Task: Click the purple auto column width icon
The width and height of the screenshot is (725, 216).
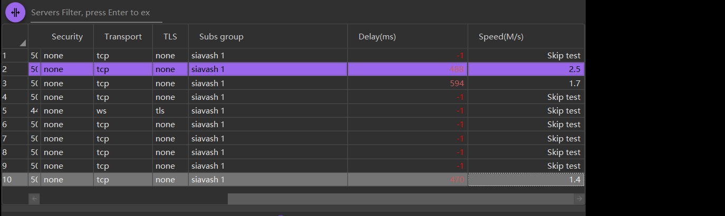Action: click(x=15, y=12)
